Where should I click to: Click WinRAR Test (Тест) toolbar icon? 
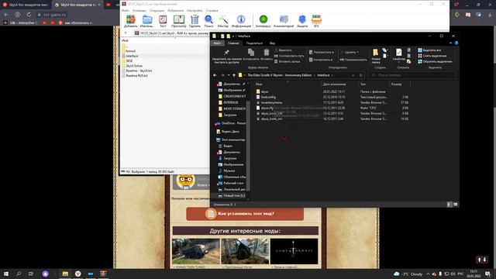(163, 20)
